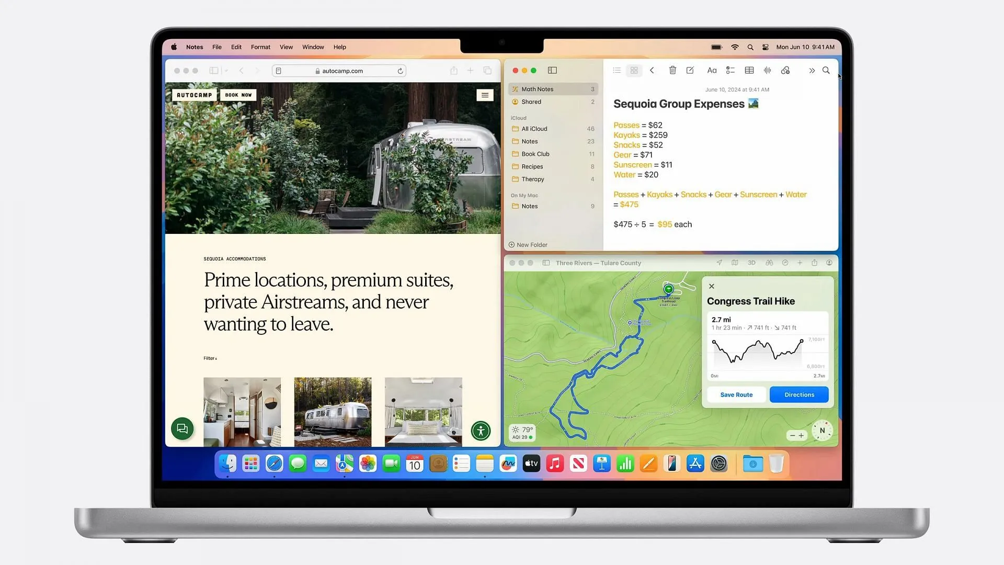Click the New Folder button in Notes sidebar
The width and height of the screenshot is (1004, 565).
tap(529, 244)
